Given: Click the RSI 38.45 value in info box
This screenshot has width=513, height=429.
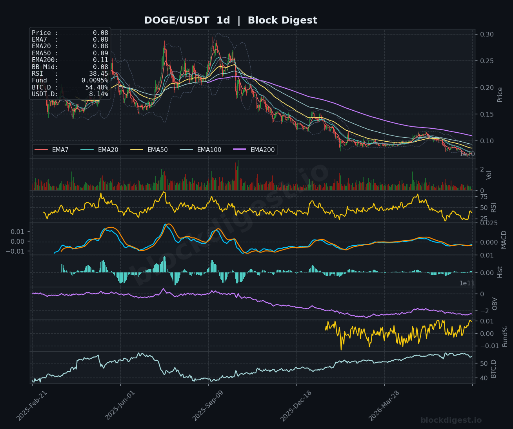Looking at the screenshot, I should tap(98, 73).
